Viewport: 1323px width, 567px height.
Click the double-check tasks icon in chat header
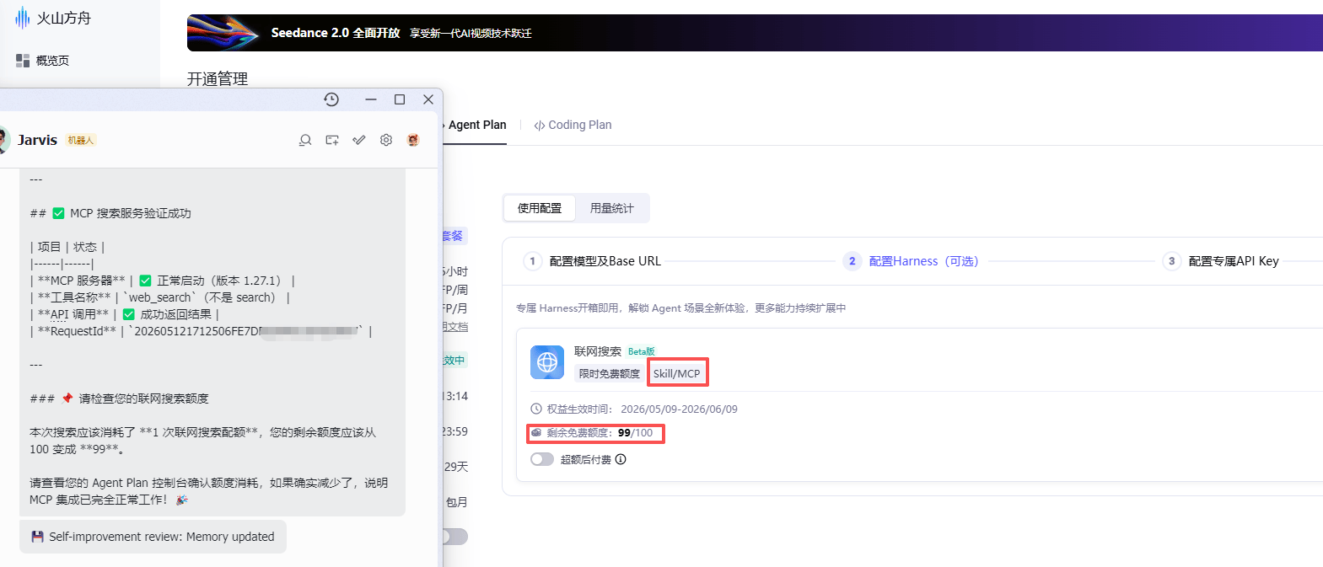pos(359,140)
